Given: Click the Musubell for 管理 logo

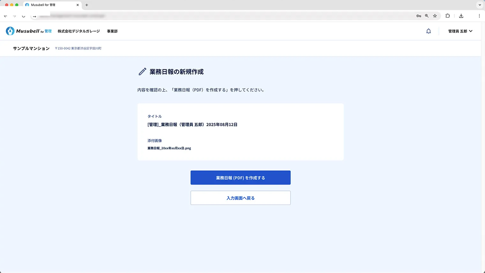Looking at the screenshot, I should [x=29, y=31].
